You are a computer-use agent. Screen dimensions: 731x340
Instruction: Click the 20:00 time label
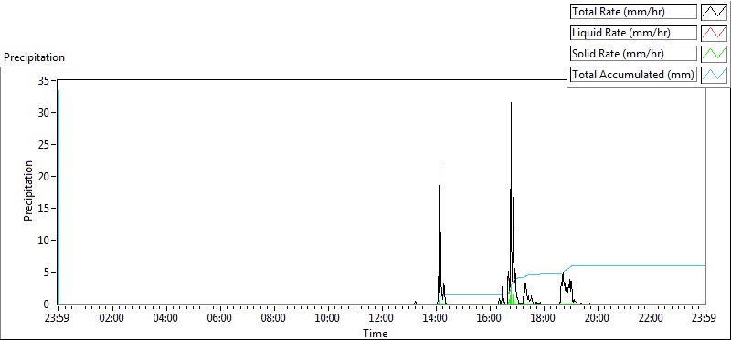click(x=598, y=319)
